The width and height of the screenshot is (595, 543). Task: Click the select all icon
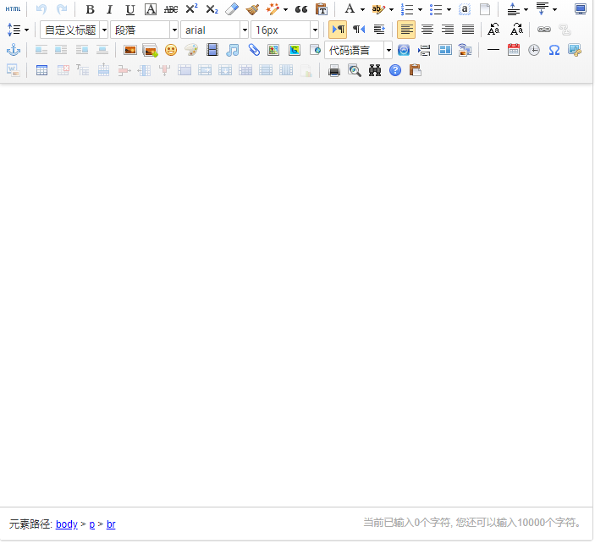coord(465,9)
